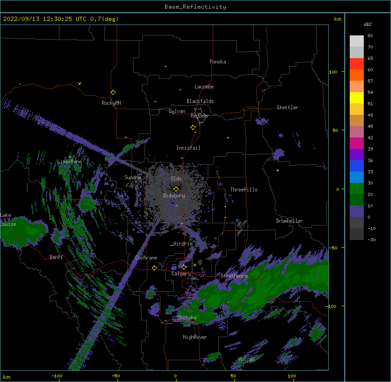Click the Base_Reflectivity title text
Viewport: 391px width, 382px height.
(x=195, y=7)
